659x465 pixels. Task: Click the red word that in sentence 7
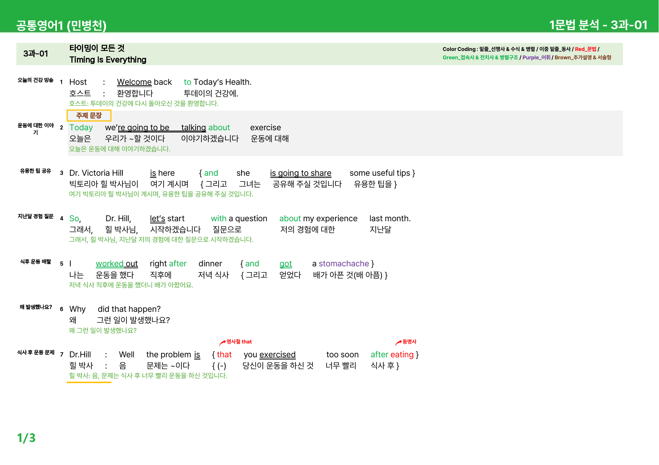pos(224,355)
